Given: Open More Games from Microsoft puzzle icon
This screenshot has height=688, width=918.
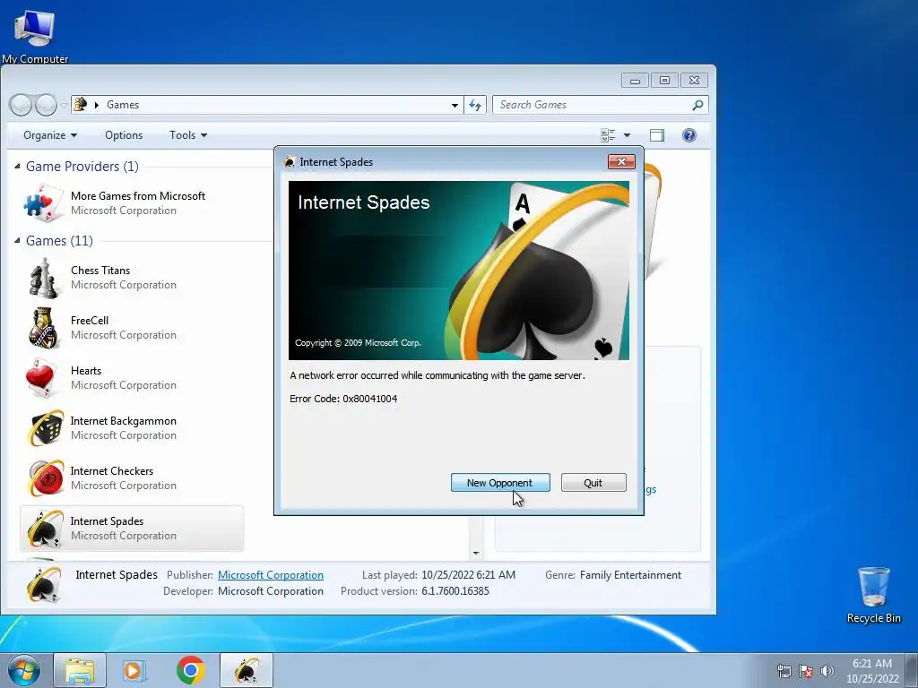Looking at the screenshot, I should click(x=43, y=203).
